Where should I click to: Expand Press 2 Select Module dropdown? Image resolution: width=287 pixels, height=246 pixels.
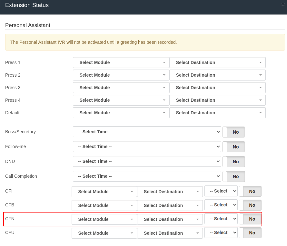(x=121, y=75)
